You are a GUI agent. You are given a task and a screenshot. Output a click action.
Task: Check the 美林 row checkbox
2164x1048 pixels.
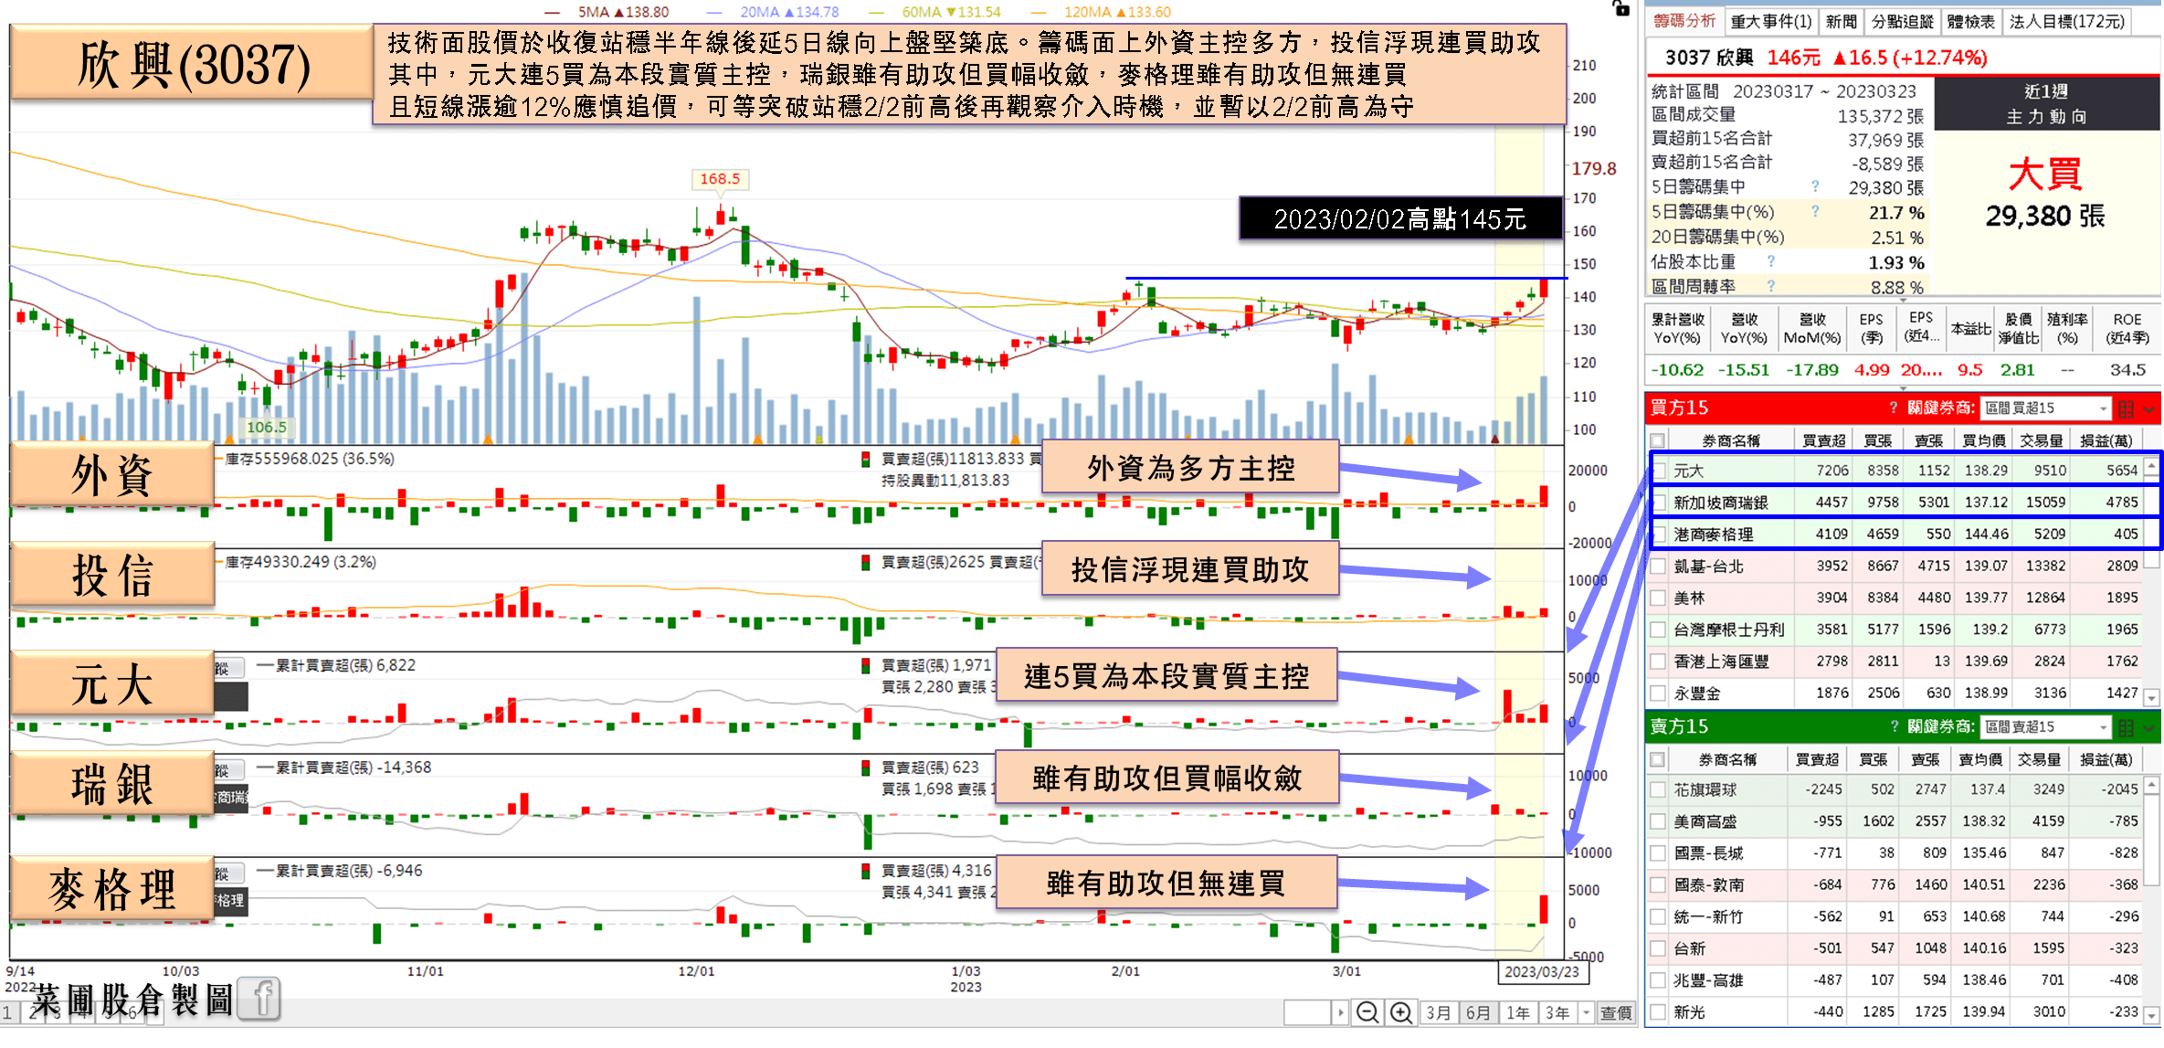[1658, 598]
